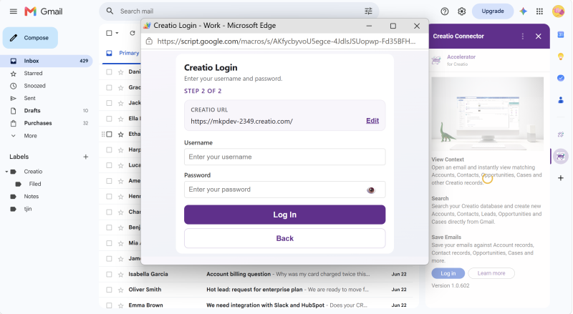The width and height of the screenshot is (573, 314).
Task: Create new label plus icon
Action: click(x=86, y=157)
